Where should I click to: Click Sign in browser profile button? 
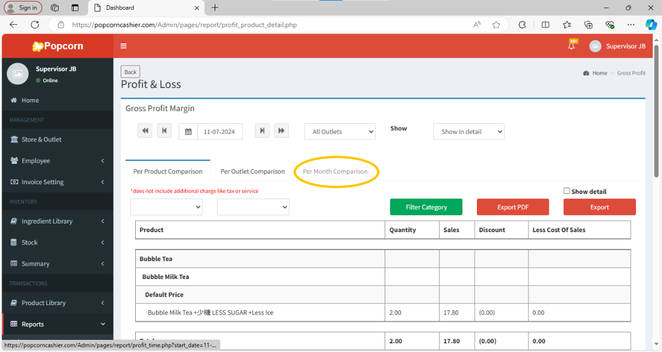click(23, 8)
